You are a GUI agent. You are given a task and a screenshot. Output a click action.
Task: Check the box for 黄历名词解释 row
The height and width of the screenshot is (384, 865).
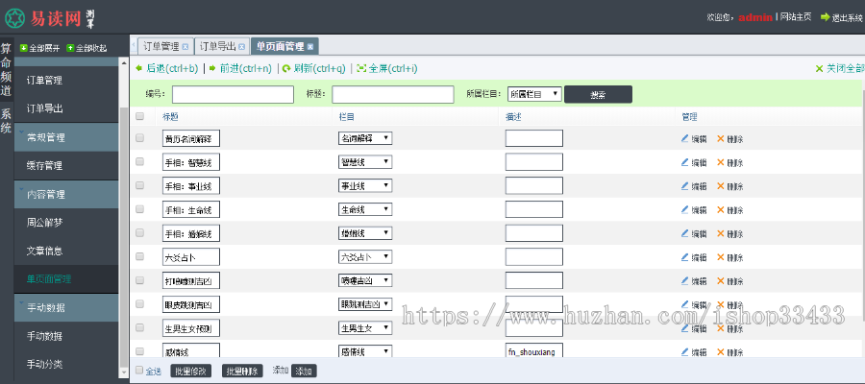[x=139, y=137]
